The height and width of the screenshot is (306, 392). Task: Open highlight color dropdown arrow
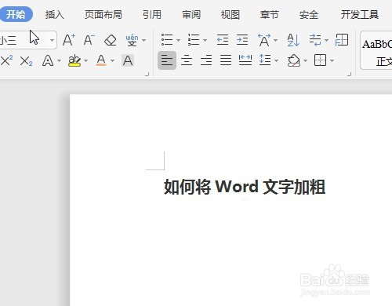86,60
